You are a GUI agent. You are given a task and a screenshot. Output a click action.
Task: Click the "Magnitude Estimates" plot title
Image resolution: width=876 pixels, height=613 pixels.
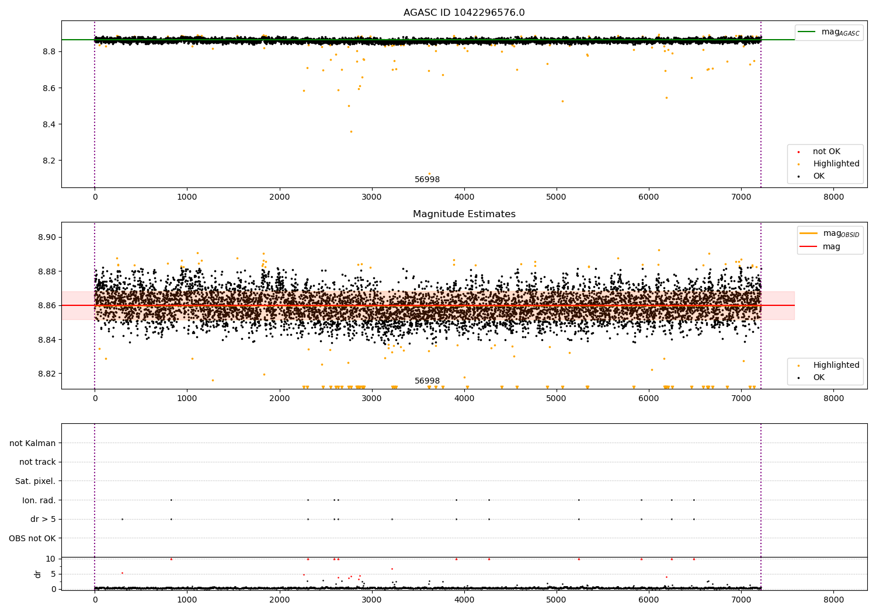464,214
